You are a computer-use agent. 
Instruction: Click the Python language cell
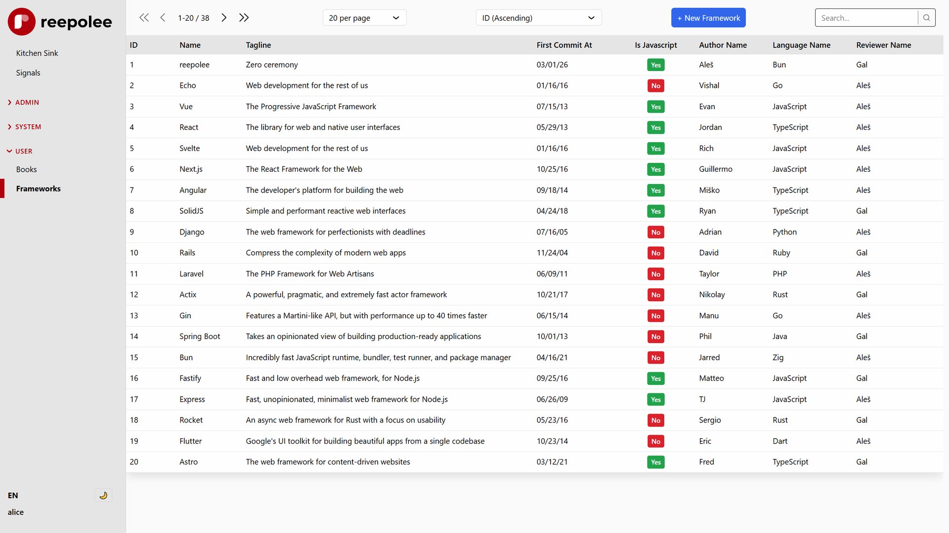click(x=784, y=232)
